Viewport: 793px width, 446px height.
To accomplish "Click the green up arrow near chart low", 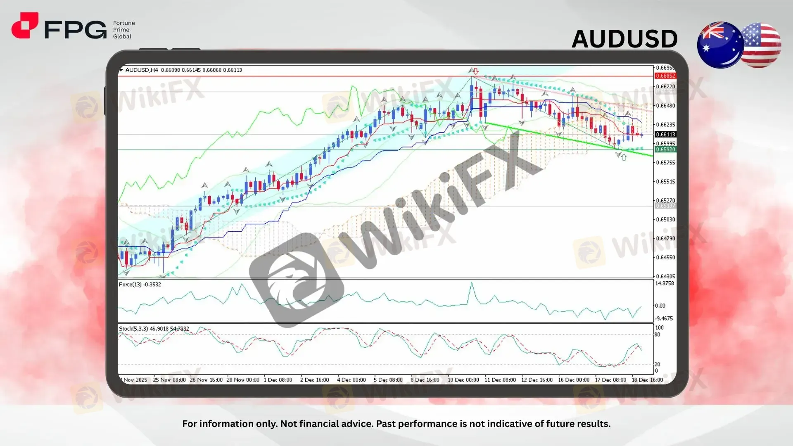I will [624, 157].
